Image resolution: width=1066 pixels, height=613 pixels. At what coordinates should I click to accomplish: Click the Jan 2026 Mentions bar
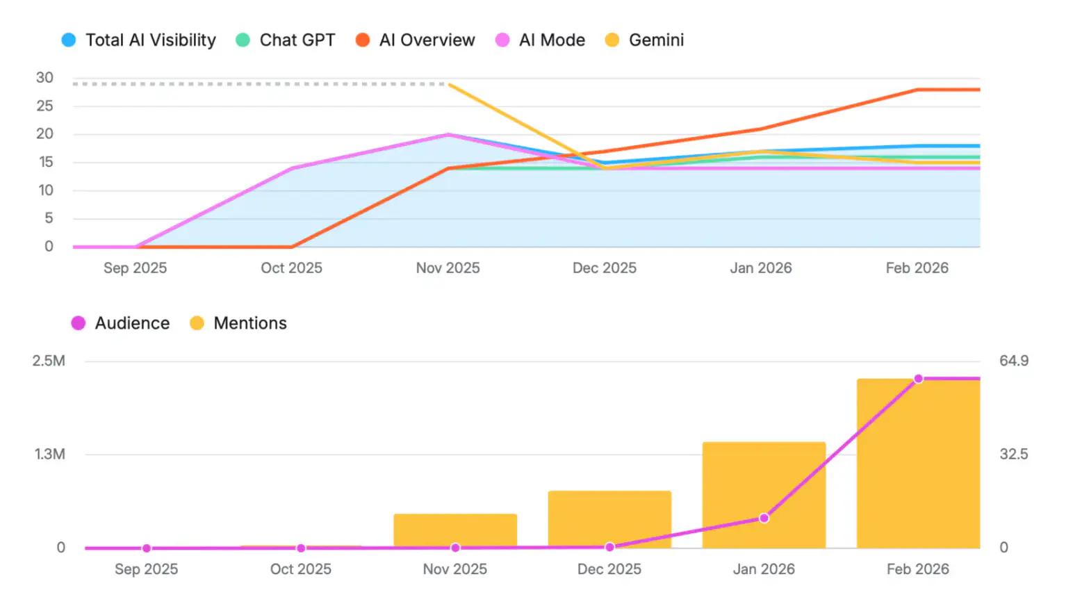763,493
